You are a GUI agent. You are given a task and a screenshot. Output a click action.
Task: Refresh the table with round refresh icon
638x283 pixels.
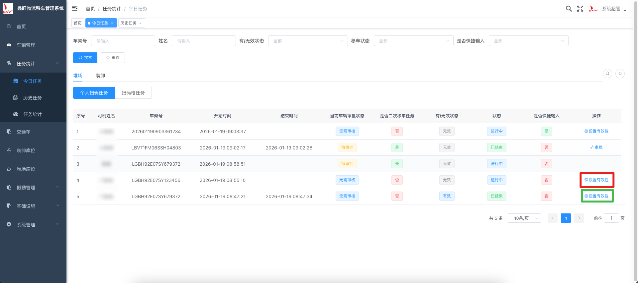[620, 74]
